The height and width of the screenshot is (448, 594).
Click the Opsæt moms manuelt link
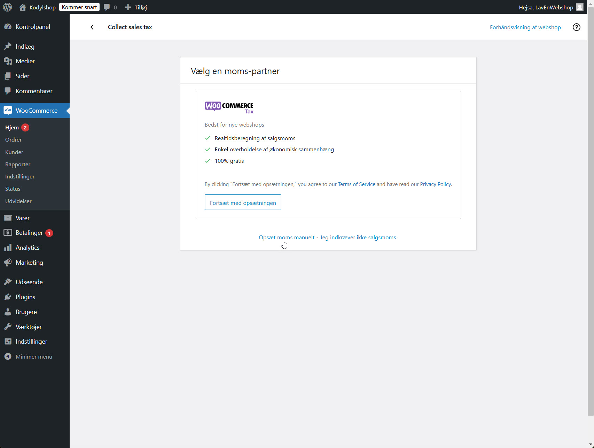pos(287,238)
